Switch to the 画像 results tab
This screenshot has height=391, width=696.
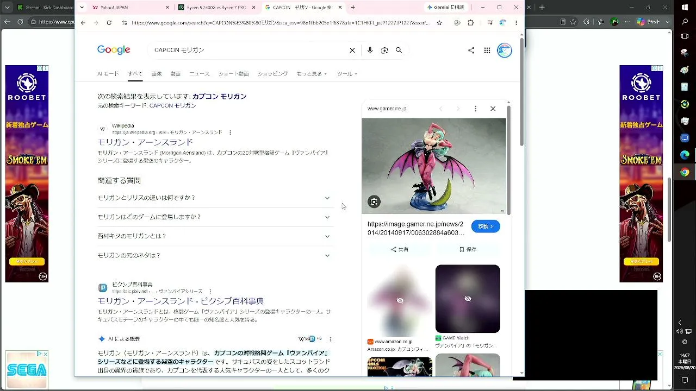[156, 74]
